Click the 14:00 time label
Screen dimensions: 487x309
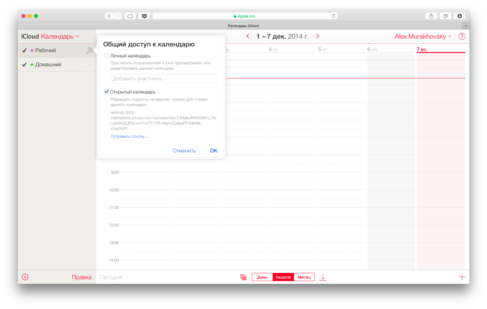pos(114,260)
